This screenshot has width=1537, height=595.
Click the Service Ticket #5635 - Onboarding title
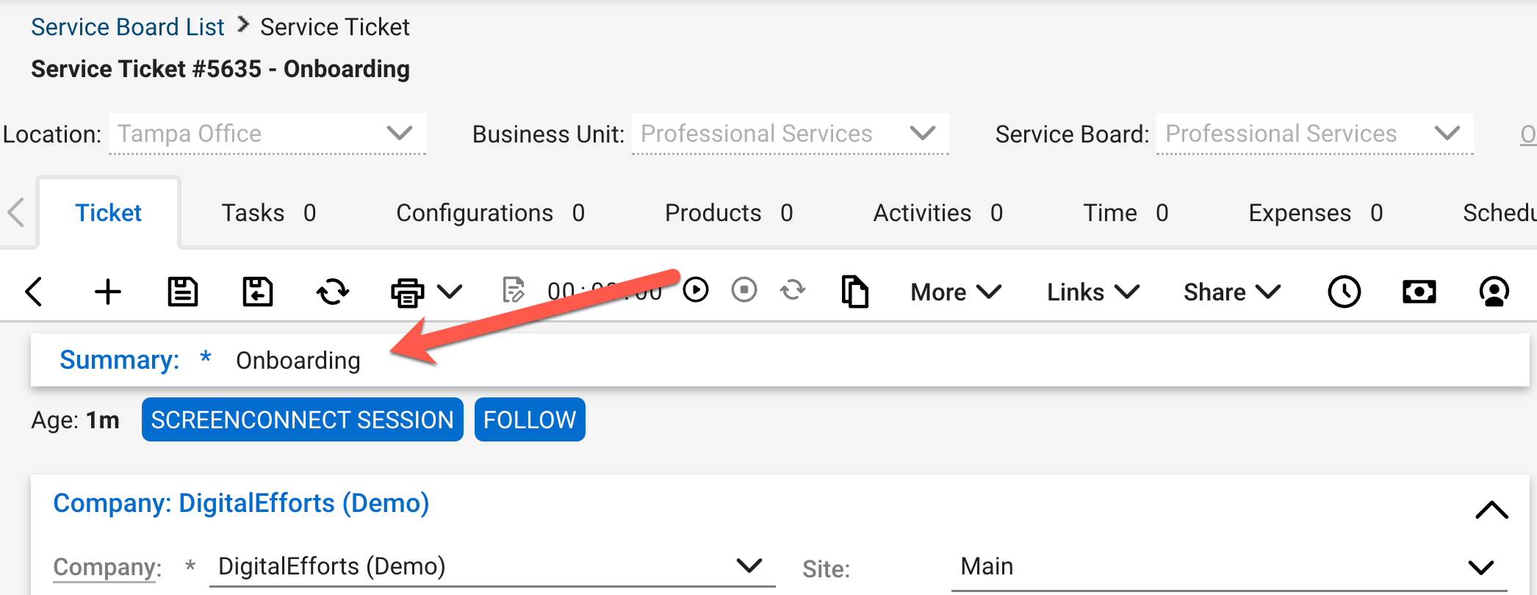(220, 68)
